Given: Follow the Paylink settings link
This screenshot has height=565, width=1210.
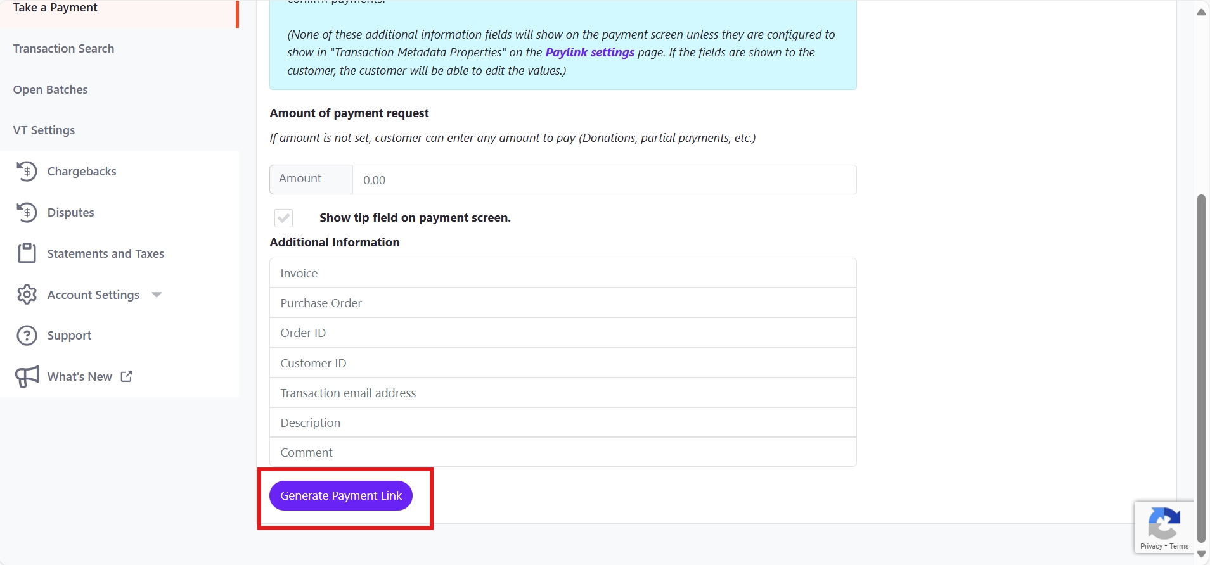Looking at the screenshot, I should click(589, 53).
